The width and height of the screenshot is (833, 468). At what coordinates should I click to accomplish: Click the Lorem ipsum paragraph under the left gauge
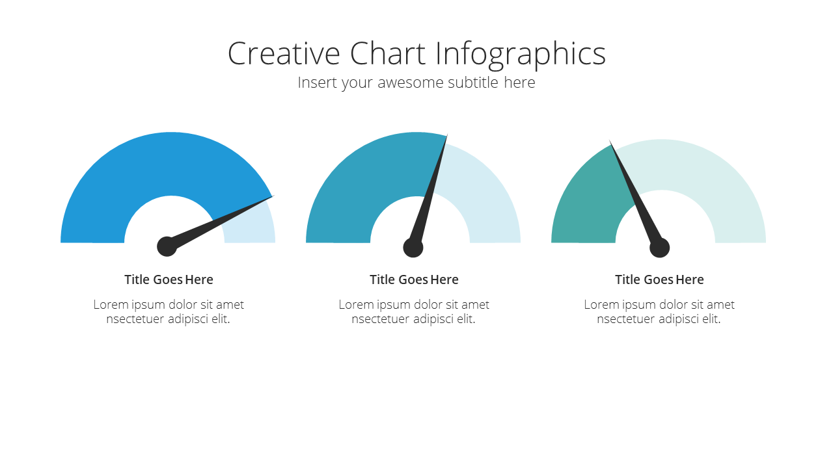[169, 312]
